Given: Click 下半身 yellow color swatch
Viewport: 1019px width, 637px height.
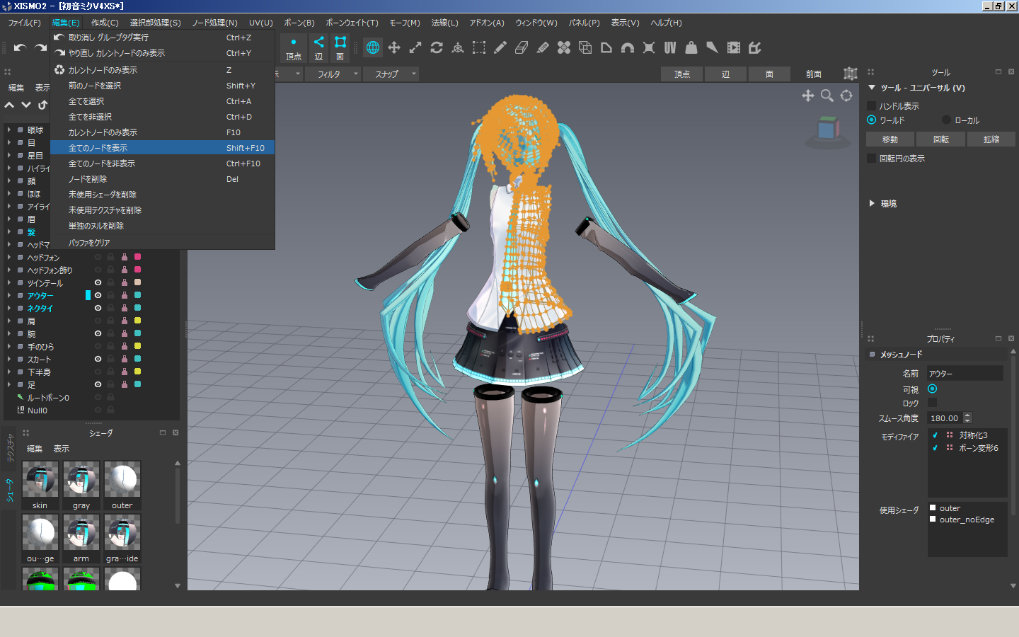Looking at the screenshot, I should click(x=138, y=372).
